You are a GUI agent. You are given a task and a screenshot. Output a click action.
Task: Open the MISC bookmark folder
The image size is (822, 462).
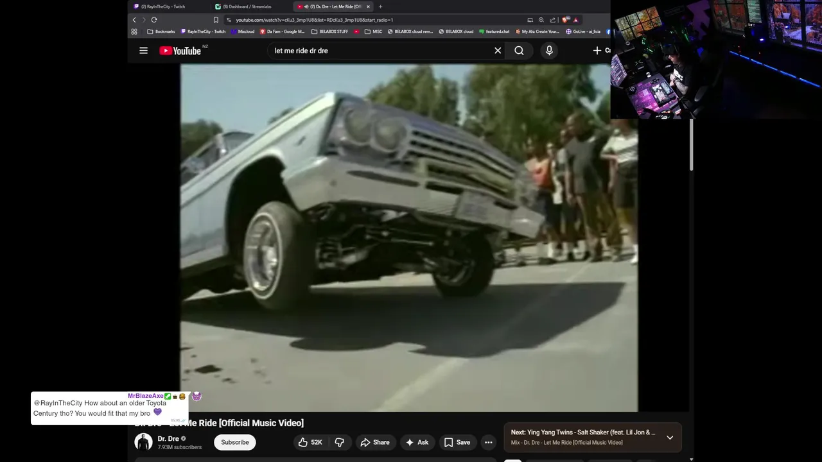click(x=374, y=31)
